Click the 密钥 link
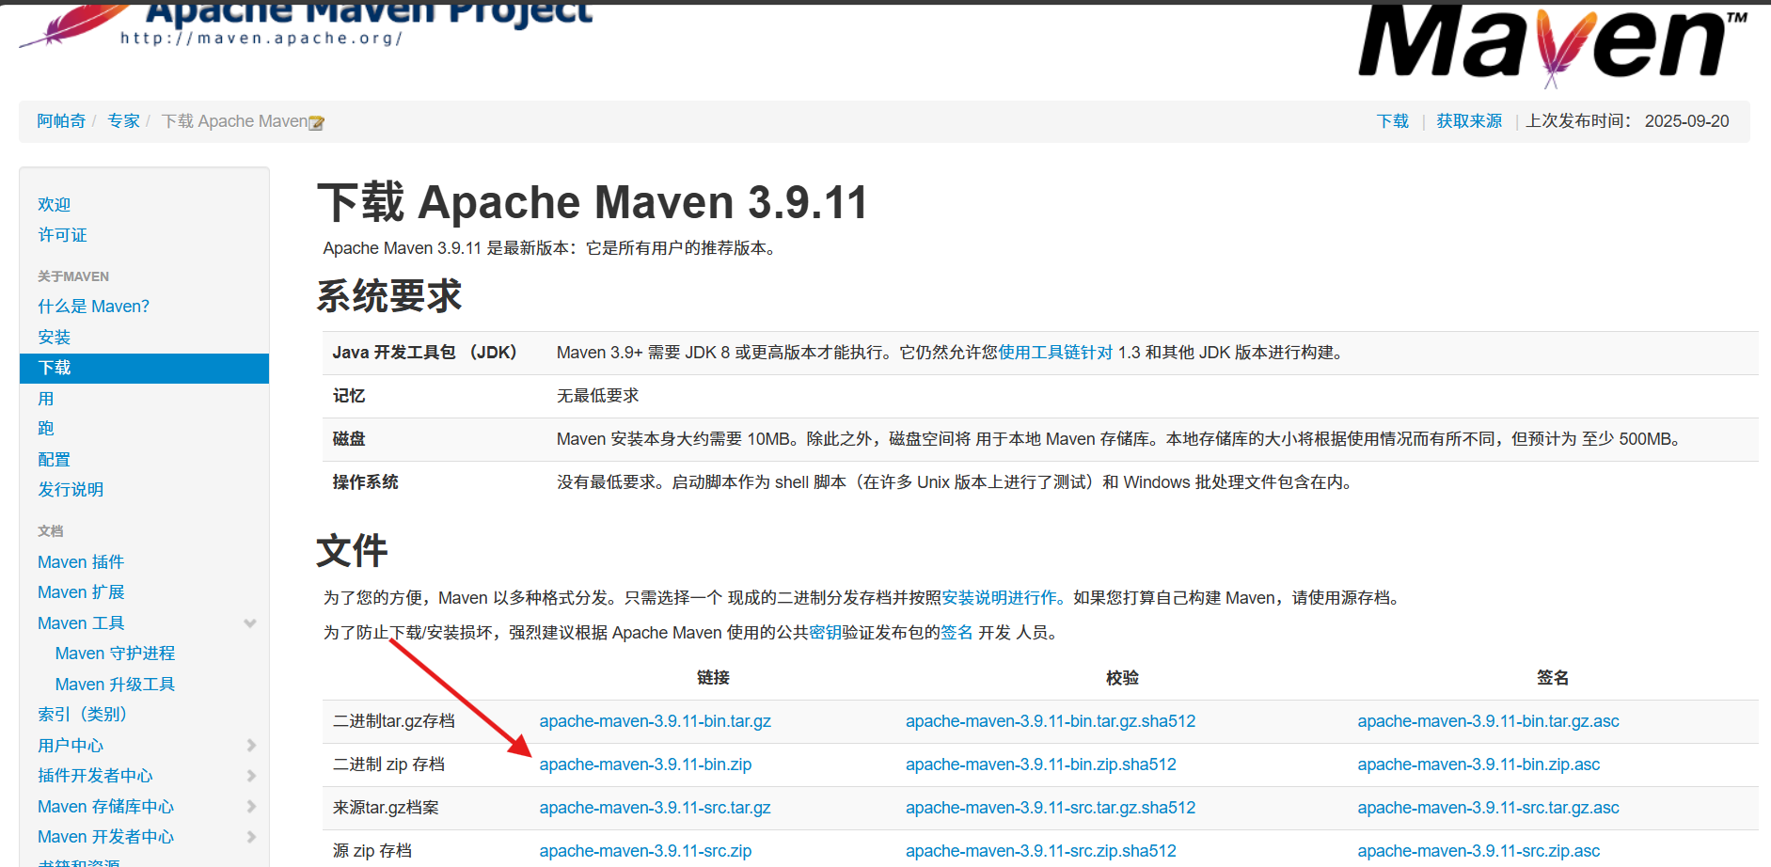 pyautogui.click(x=825, y=633)
